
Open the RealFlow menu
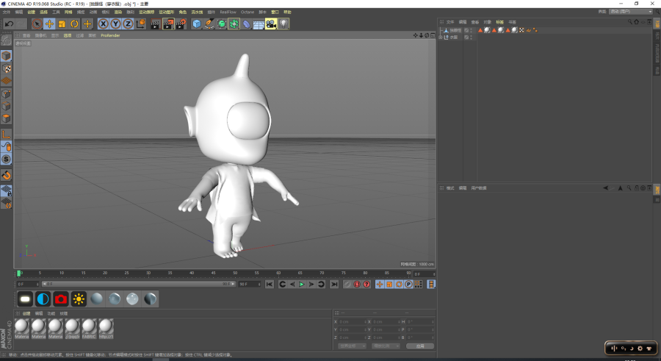228,12
